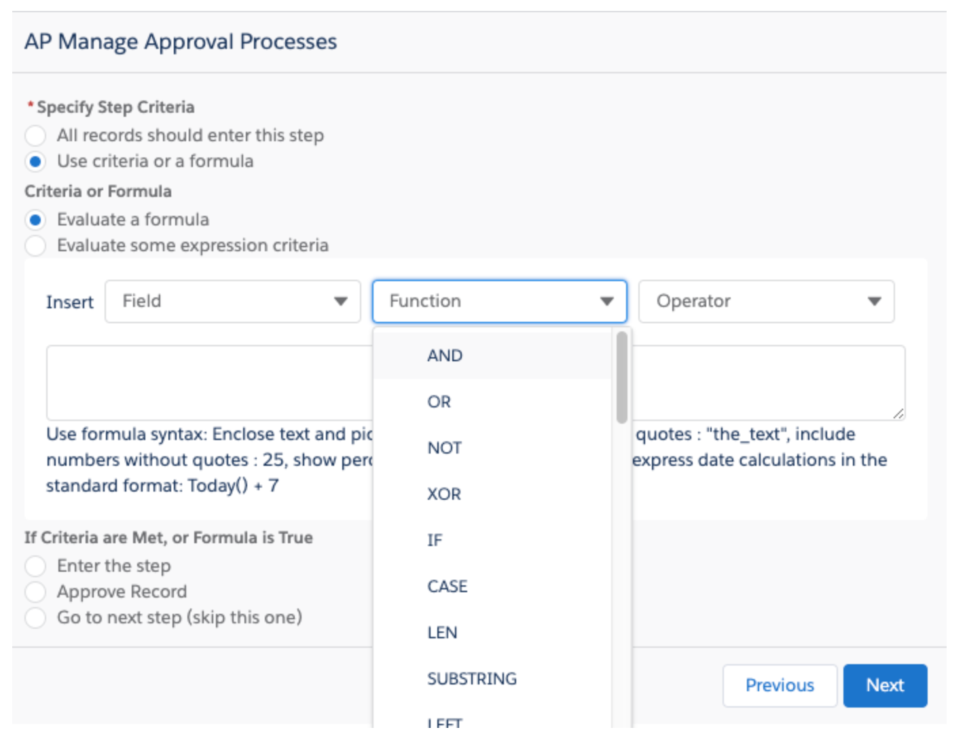Choose SUBSTRING from the function dropdown
967x732 pixels.
tap(472, 678)
